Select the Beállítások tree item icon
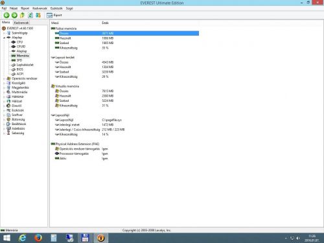Viewport: 324px width, 243px height. pyautogui.click(x=8, y=124)
